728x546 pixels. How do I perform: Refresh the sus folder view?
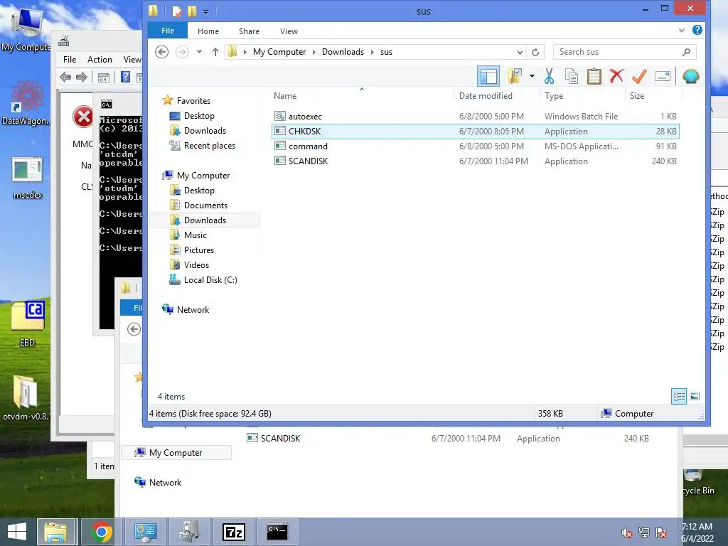tap(535, 52)
